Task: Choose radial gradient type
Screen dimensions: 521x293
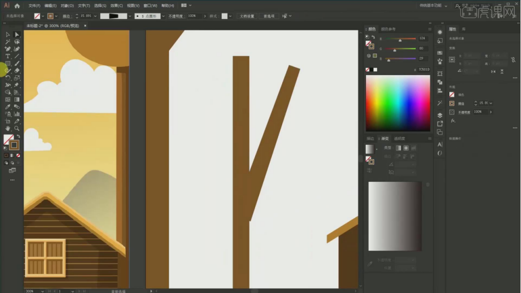Action: [x=406, y=148]
